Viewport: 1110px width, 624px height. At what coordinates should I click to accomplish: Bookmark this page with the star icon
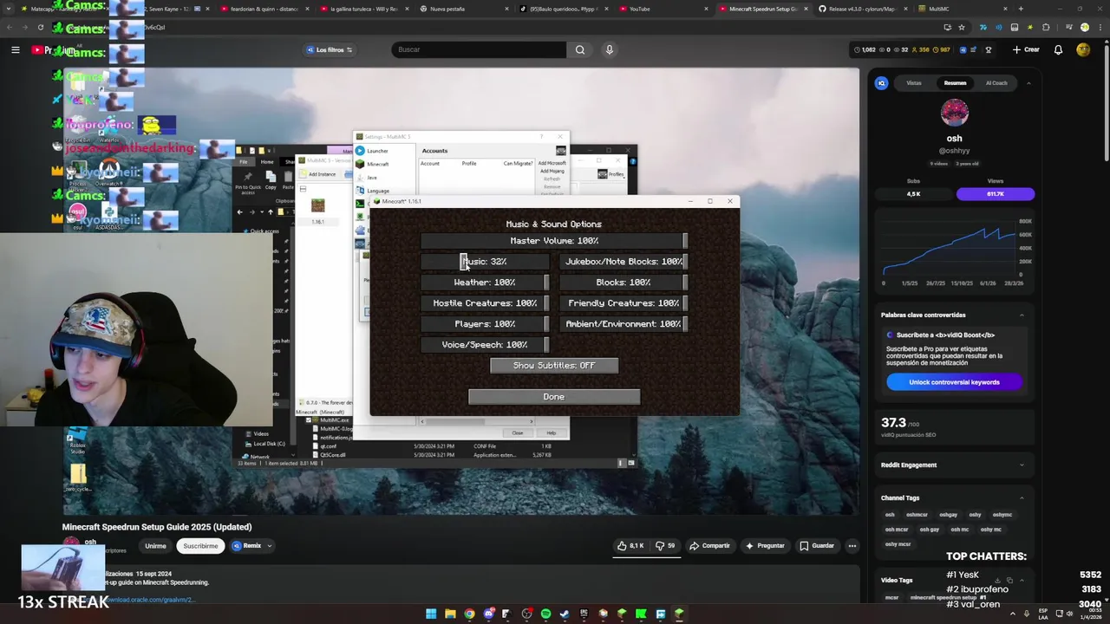coord(961,27)
